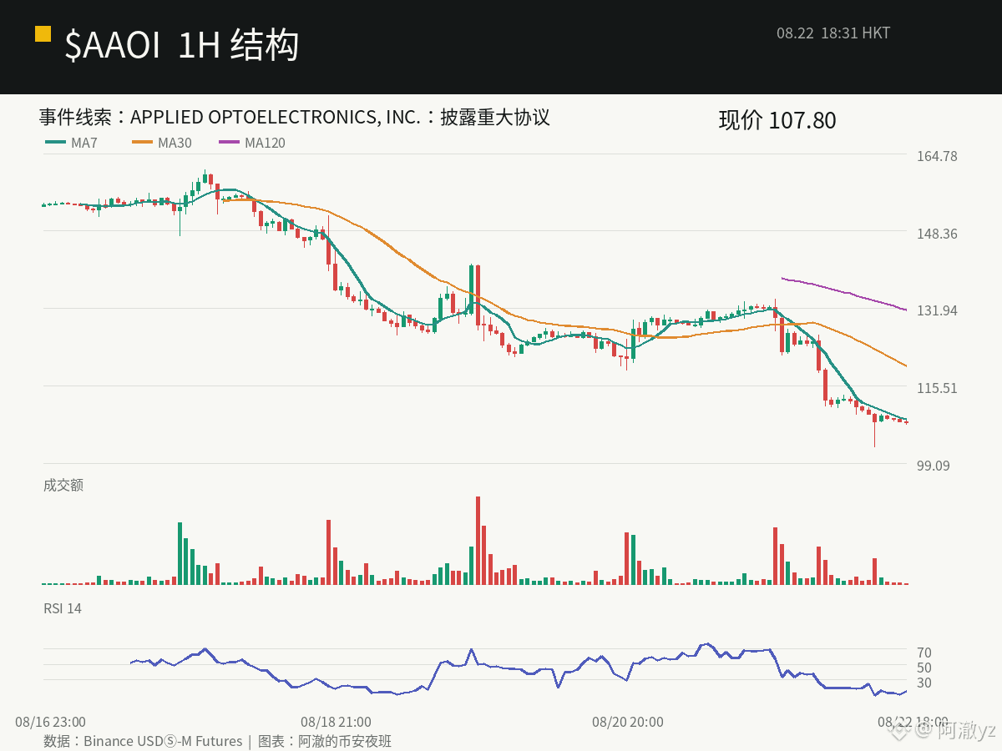Click the 115.51 price axis label

[x=936, y=388]
